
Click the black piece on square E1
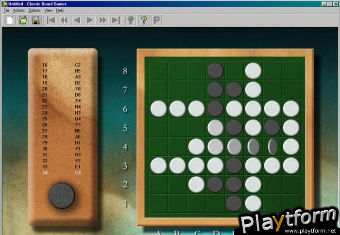point(234,203)
